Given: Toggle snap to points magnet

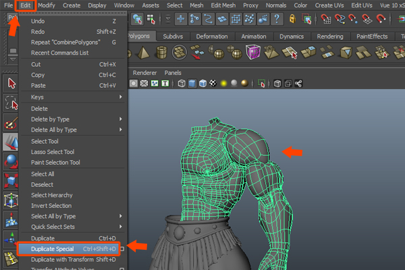Looking at the screenshot, I should [x=353, y=19].
